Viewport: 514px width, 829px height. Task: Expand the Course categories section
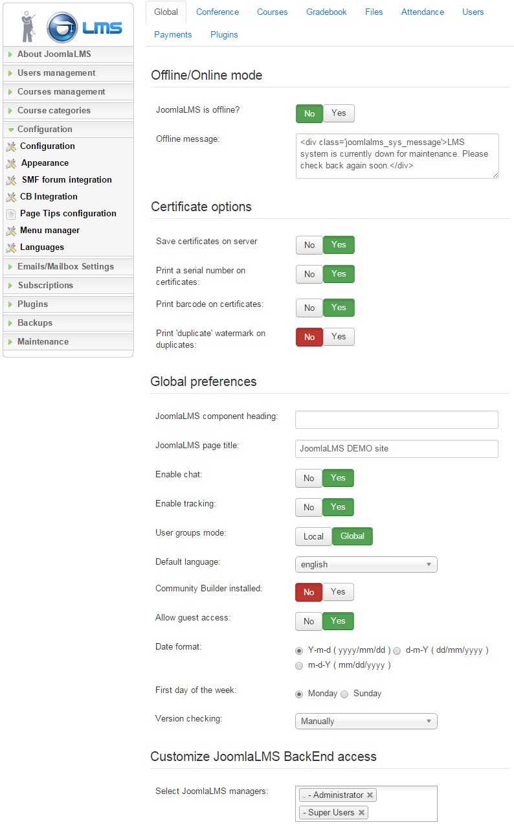[68, 111]
